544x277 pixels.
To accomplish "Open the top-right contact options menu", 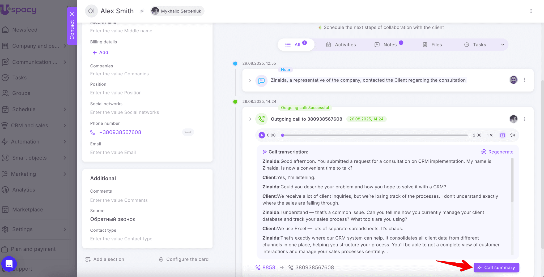I will coord(531,11).
